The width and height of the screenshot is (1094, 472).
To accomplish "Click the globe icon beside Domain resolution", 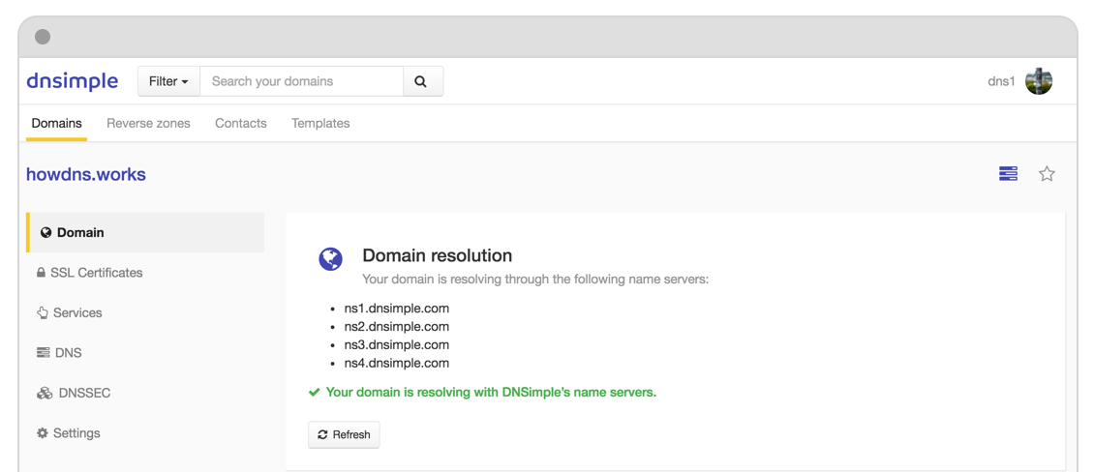I will point(331,259).
